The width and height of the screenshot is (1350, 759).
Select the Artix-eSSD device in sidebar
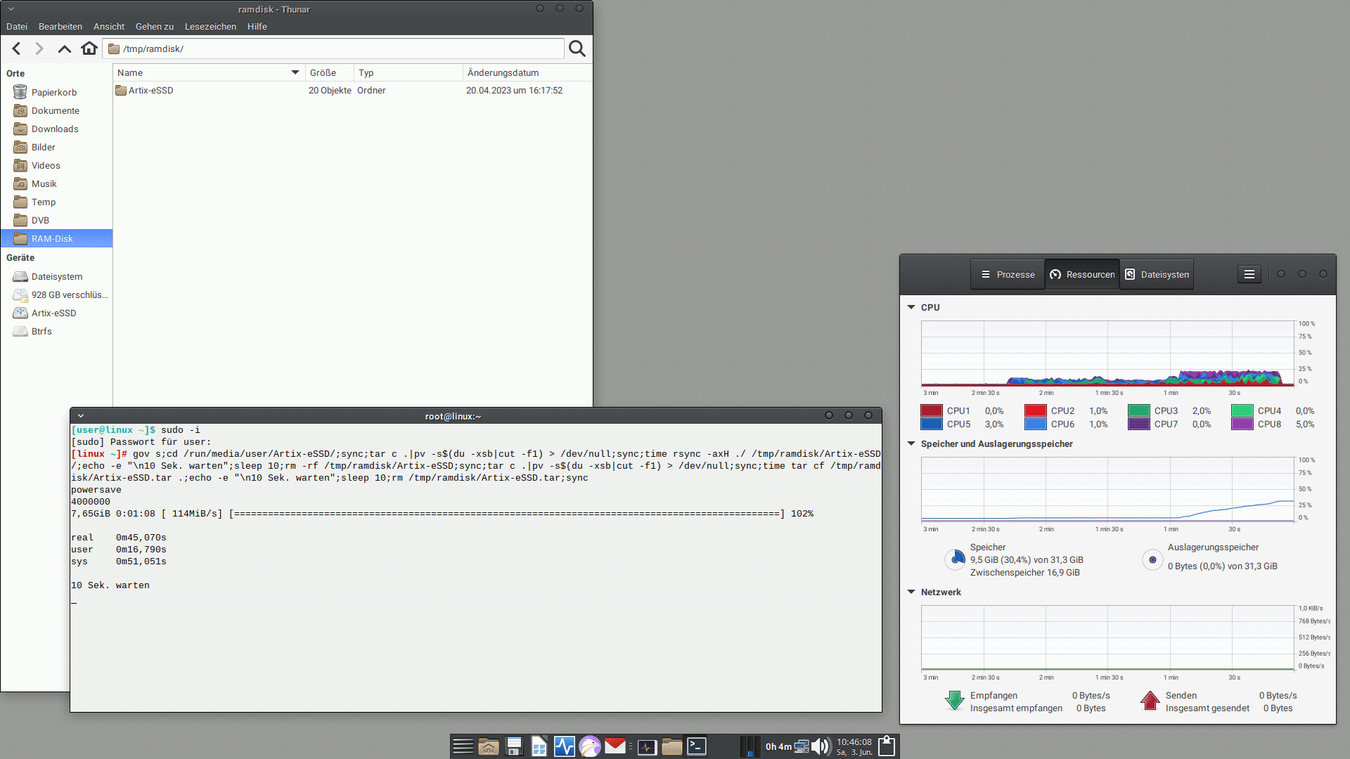53,313
